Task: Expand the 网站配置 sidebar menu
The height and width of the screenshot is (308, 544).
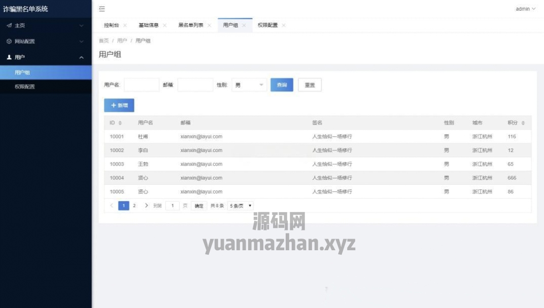Action: coord(46,42)
